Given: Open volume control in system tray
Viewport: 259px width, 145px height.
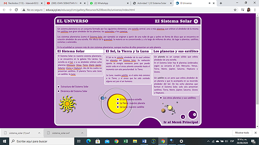Looking at the screenshot, I should point(227,141).
